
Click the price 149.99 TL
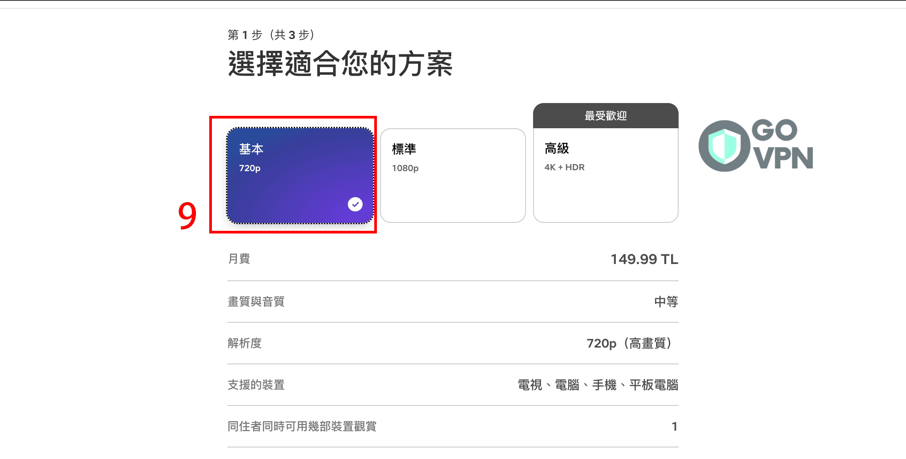[644, 259]
